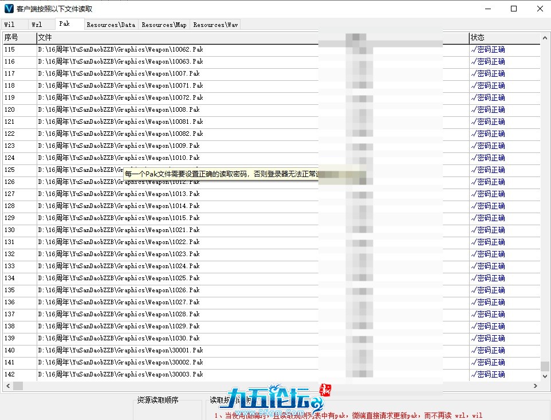Screen dimensions: 551x420
Task: Switch to the Wil tab
Action: (x=14, y=25)
